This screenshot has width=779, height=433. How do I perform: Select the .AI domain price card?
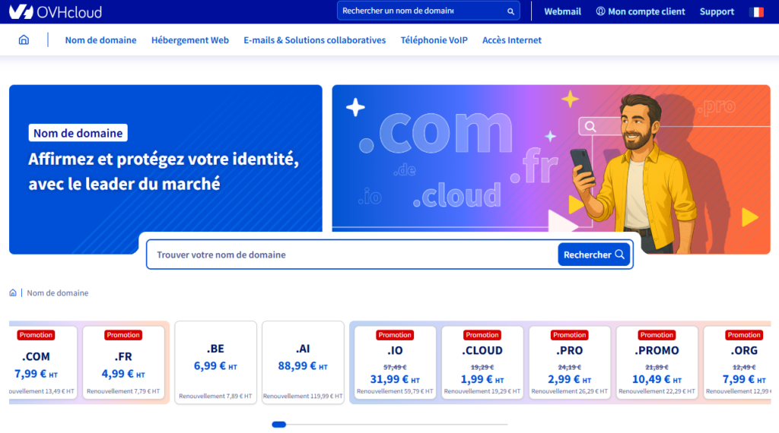click(303, 362)
